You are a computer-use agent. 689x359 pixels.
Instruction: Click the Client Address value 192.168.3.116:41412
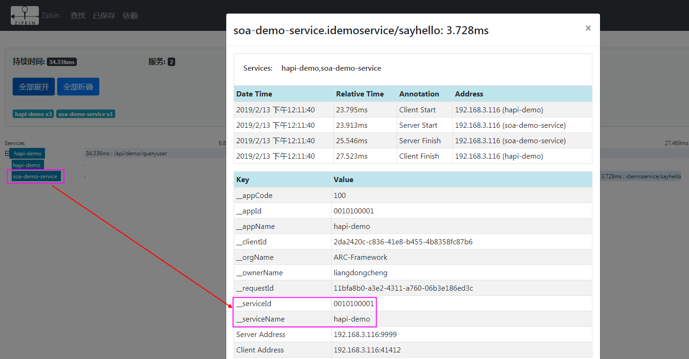367,350
